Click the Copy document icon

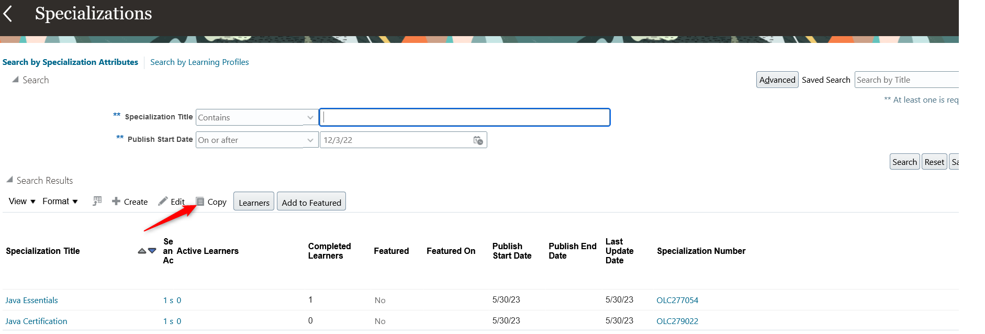[x=200, y=202]
